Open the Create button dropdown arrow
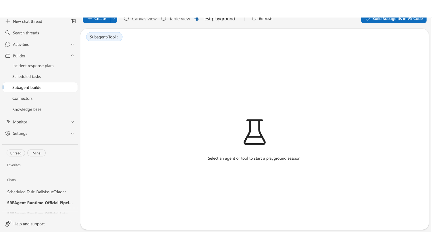The image size is (432, 232). 113,19
